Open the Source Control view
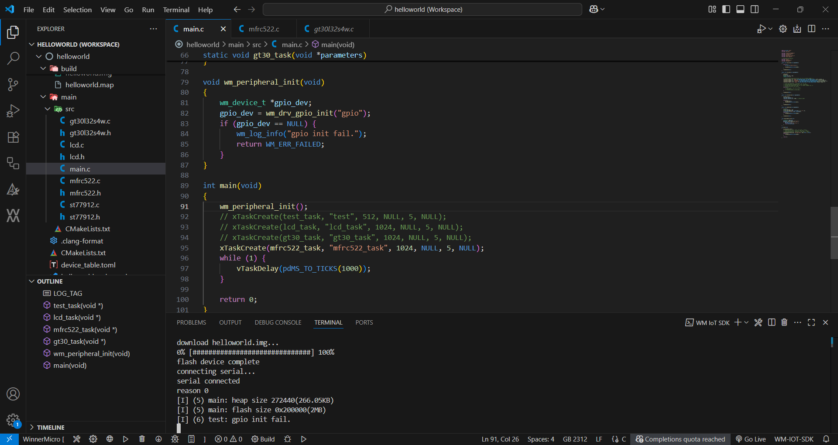The height and width of the screenshot is (445, 838). (13, 84)
